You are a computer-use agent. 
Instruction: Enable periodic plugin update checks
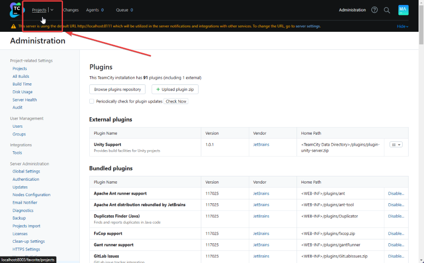click(x=91, y=101)
